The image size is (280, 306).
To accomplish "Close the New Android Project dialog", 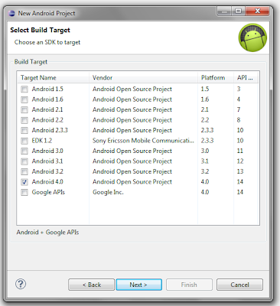I will pyautogui.click(x=257, y=11).
